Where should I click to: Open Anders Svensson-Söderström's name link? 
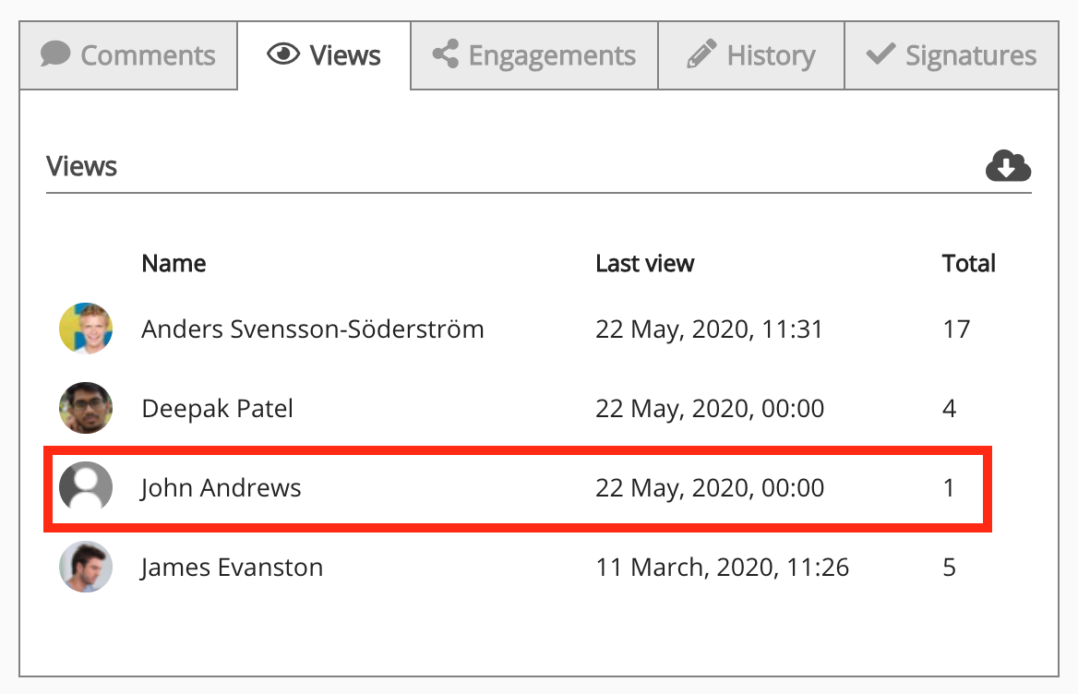[312, 329]
